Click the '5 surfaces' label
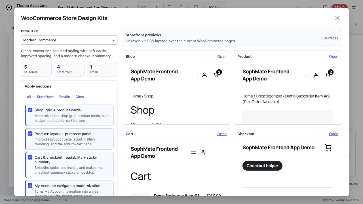This screenshot has height=204, width=363. (330, 38)
